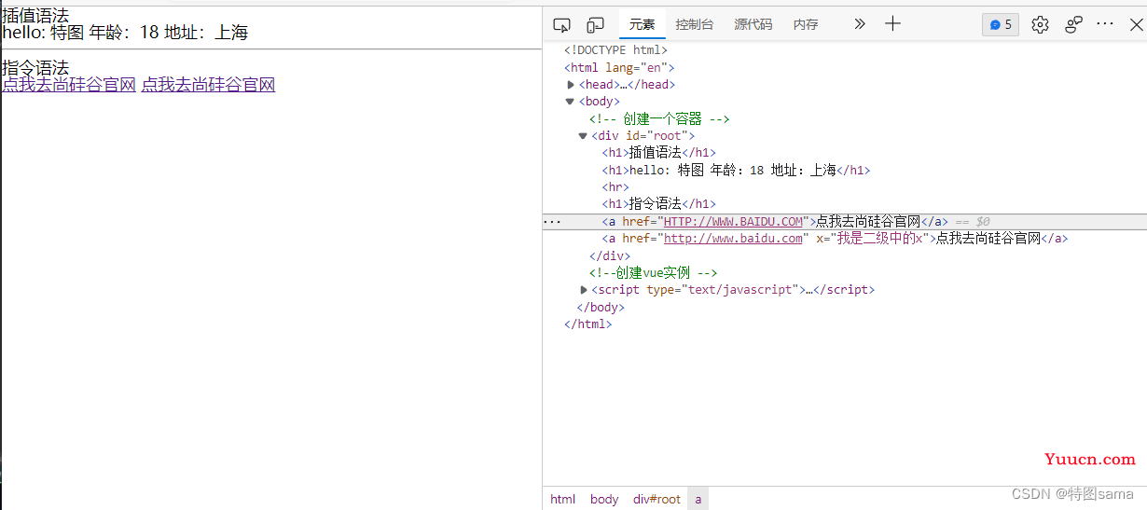Select the h1 插值语法 node
1147x510 pixels.
point(659,153)
